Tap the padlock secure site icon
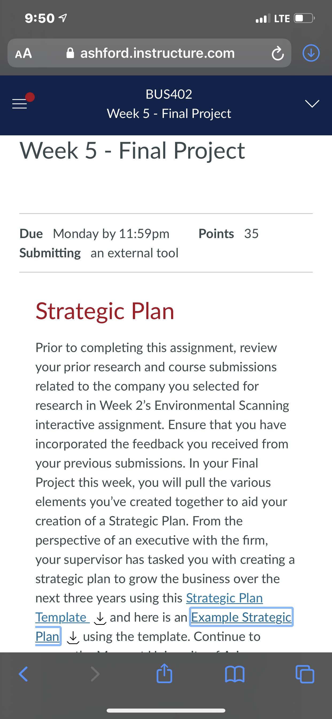The image size is (332, 719). pos(70,53)
